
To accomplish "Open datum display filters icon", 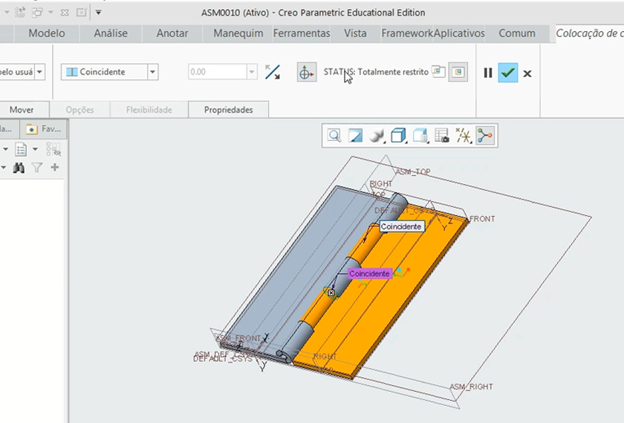I will (464, 136).
